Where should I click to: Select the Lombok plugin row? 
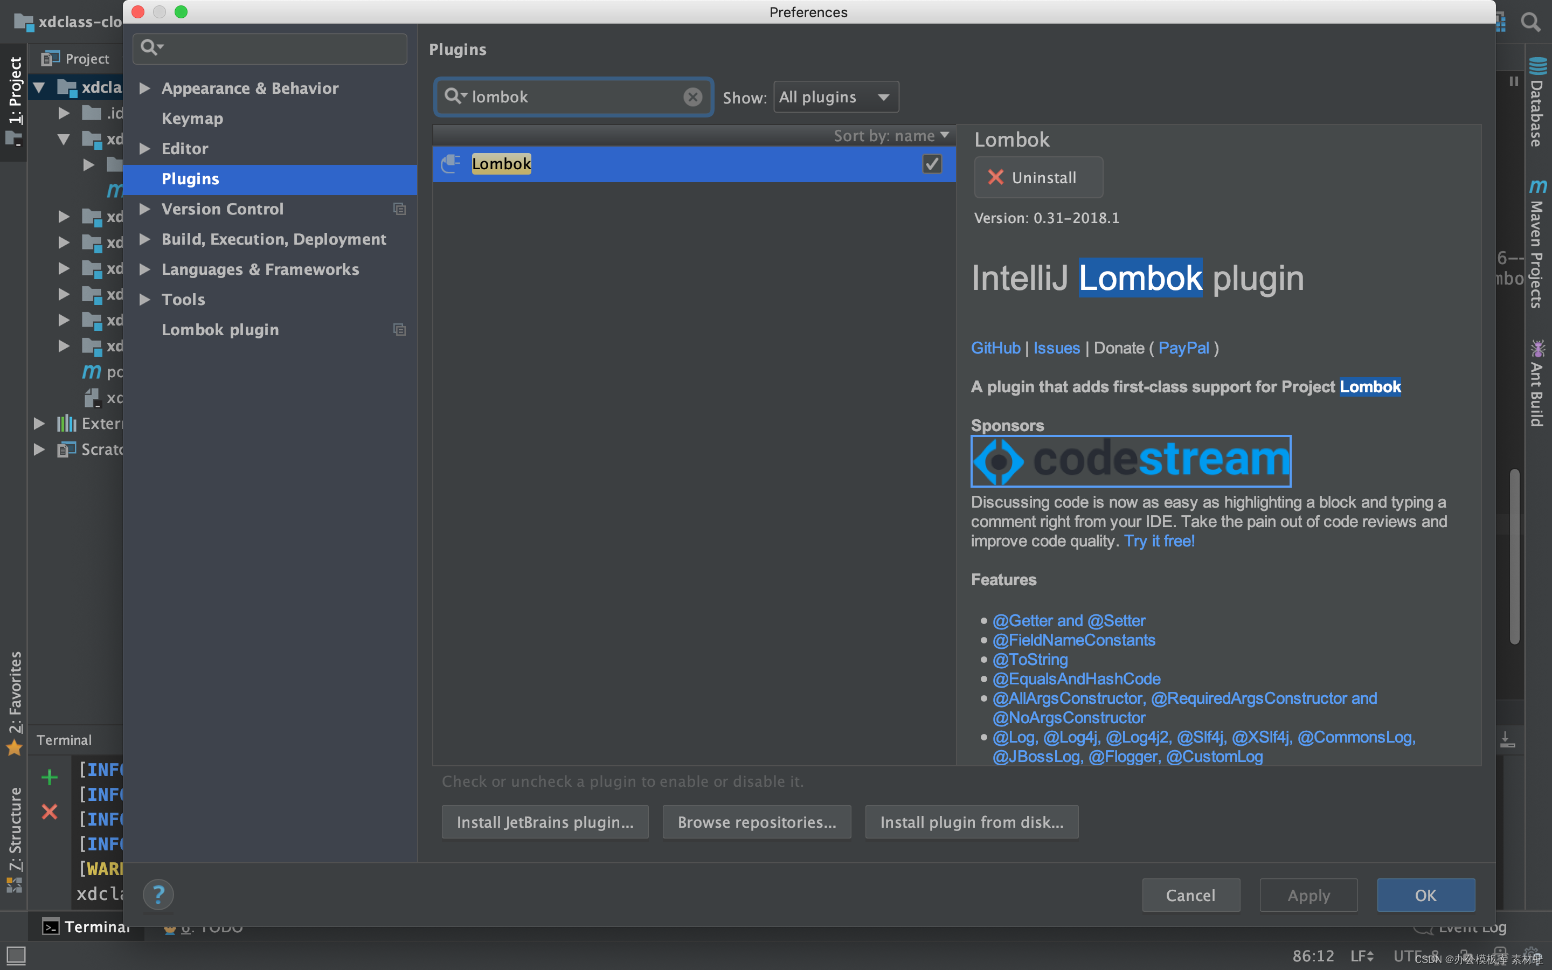(694, 164)
